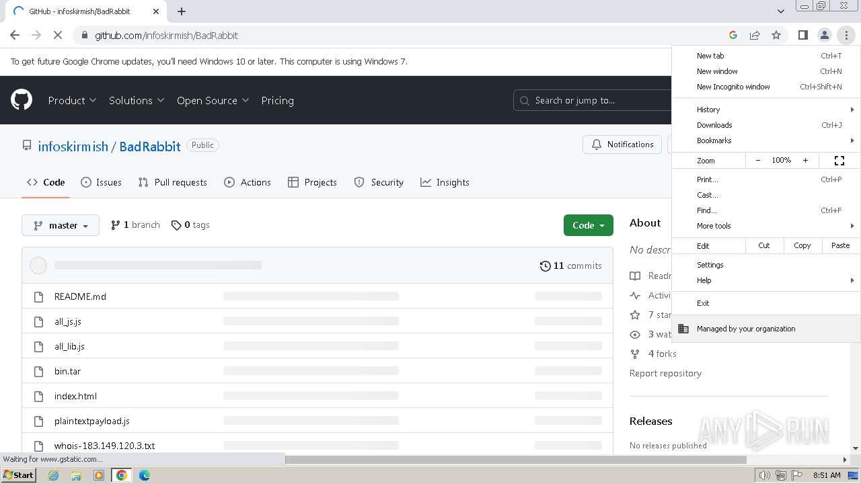Open the green Code dropdown button
The height and width of the screenshot is (484, 861).
[x=589, y=225]
